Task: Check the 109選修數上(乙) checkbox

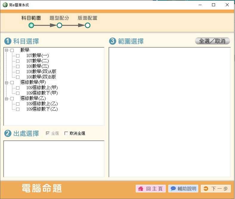Action: tap(18, 104)
